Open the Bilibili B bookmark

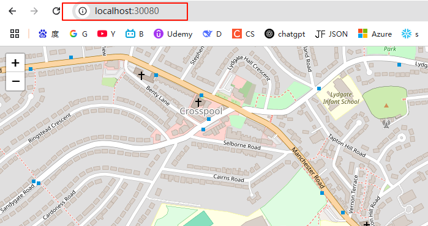[x=134, y=34]
